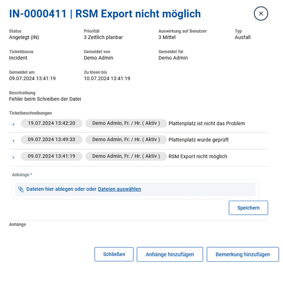This screenshot has width=283, height=300.
Task: Click text 'Plattenplatz ist nicht das Problem'
Action: [x=207, y=123]
